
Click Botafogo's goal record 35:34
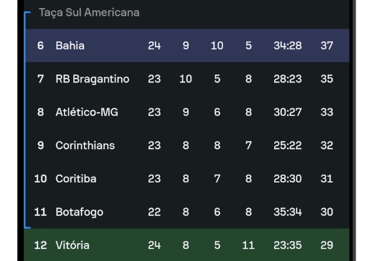(x=288, y=212)
